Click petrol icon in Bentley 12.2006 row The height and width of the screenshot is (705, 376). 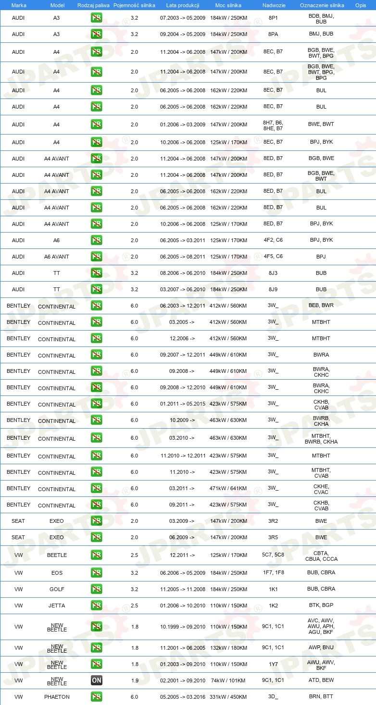pyautogui.click(x=96, y=338)
